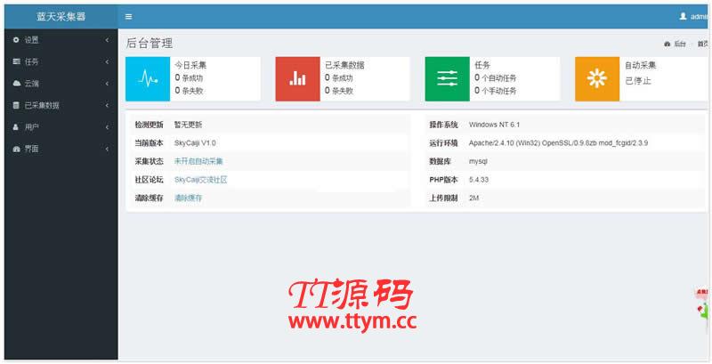Click the 5.4.33 PHP version value

click(x=479, y=180)
